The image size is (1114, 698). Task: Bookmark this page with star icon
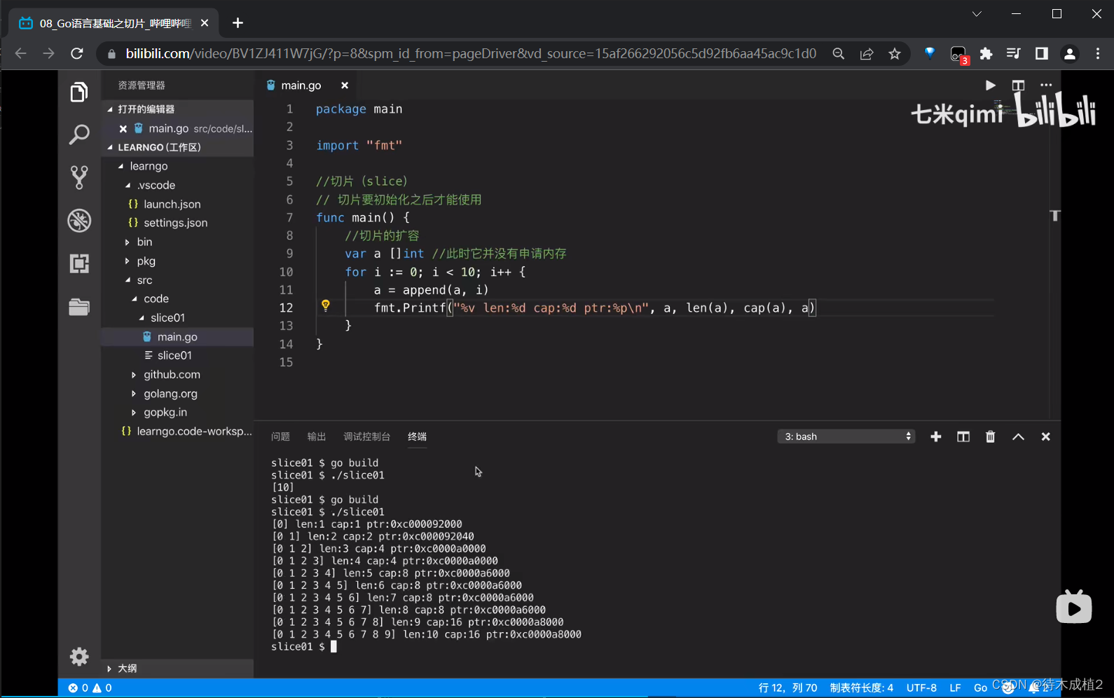point(895,54)
